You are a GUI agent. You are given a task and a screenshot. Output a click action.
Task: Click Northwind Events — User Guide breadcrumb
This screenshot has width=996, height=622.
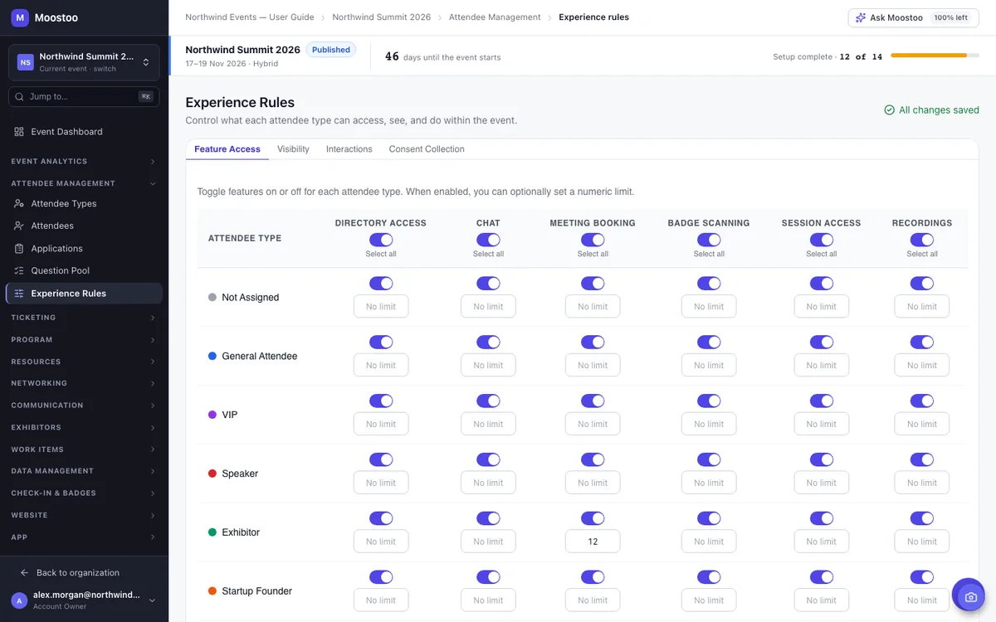pyautogui.click(x=250, y=17)
